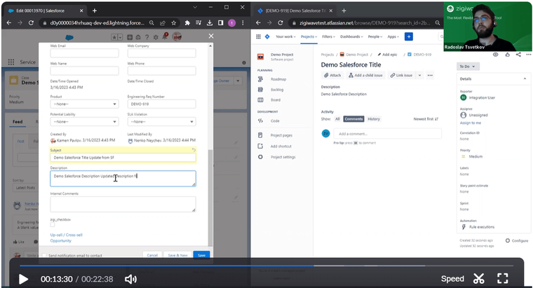
Task: Play the video
Action: tap(23, 279)
